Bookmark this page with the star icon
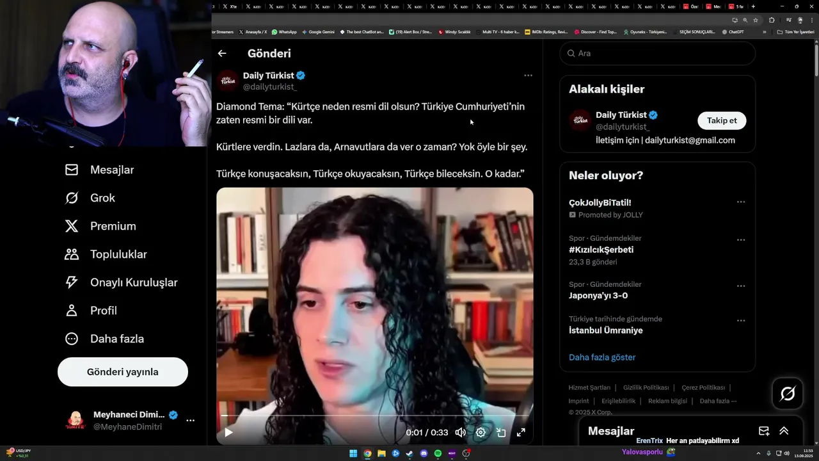The height and width of the screenshot is (461, 819). pos(754,20)
